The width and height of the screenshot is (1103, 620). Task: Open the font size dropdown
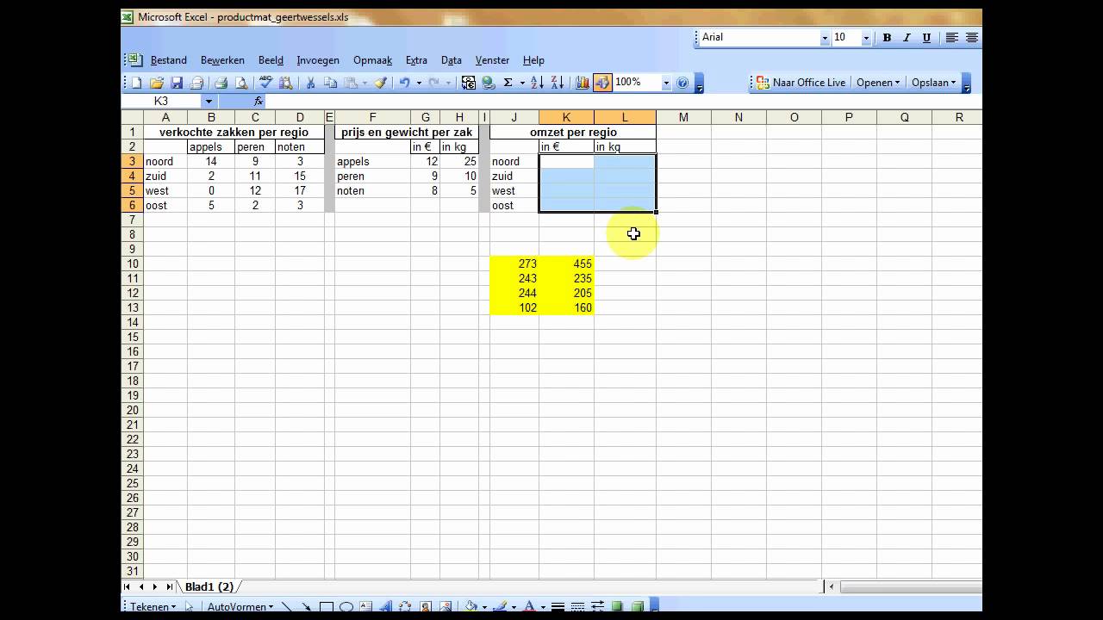coord(866,38)
